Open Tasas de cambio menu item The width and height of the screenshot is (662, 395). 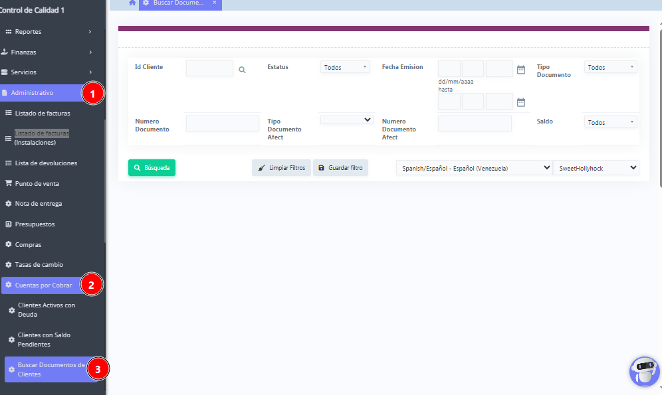(39, 264)
